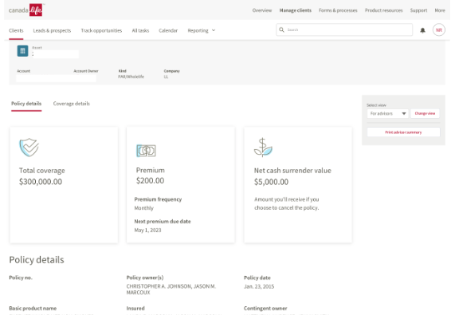Click the Policy details section heading
The width and height of the screenshot is (455, 315).
pyautogui.click(x=37, y=260)
